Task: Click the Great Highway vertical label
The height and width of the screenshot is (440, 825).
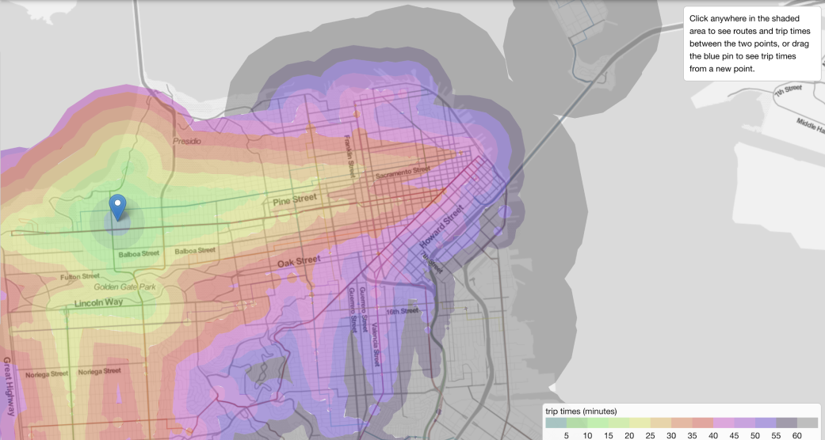Action: point(10,387)
